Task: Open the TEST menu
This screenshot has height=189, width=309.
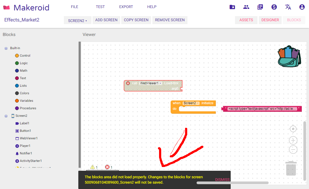Action: [100, 7]
